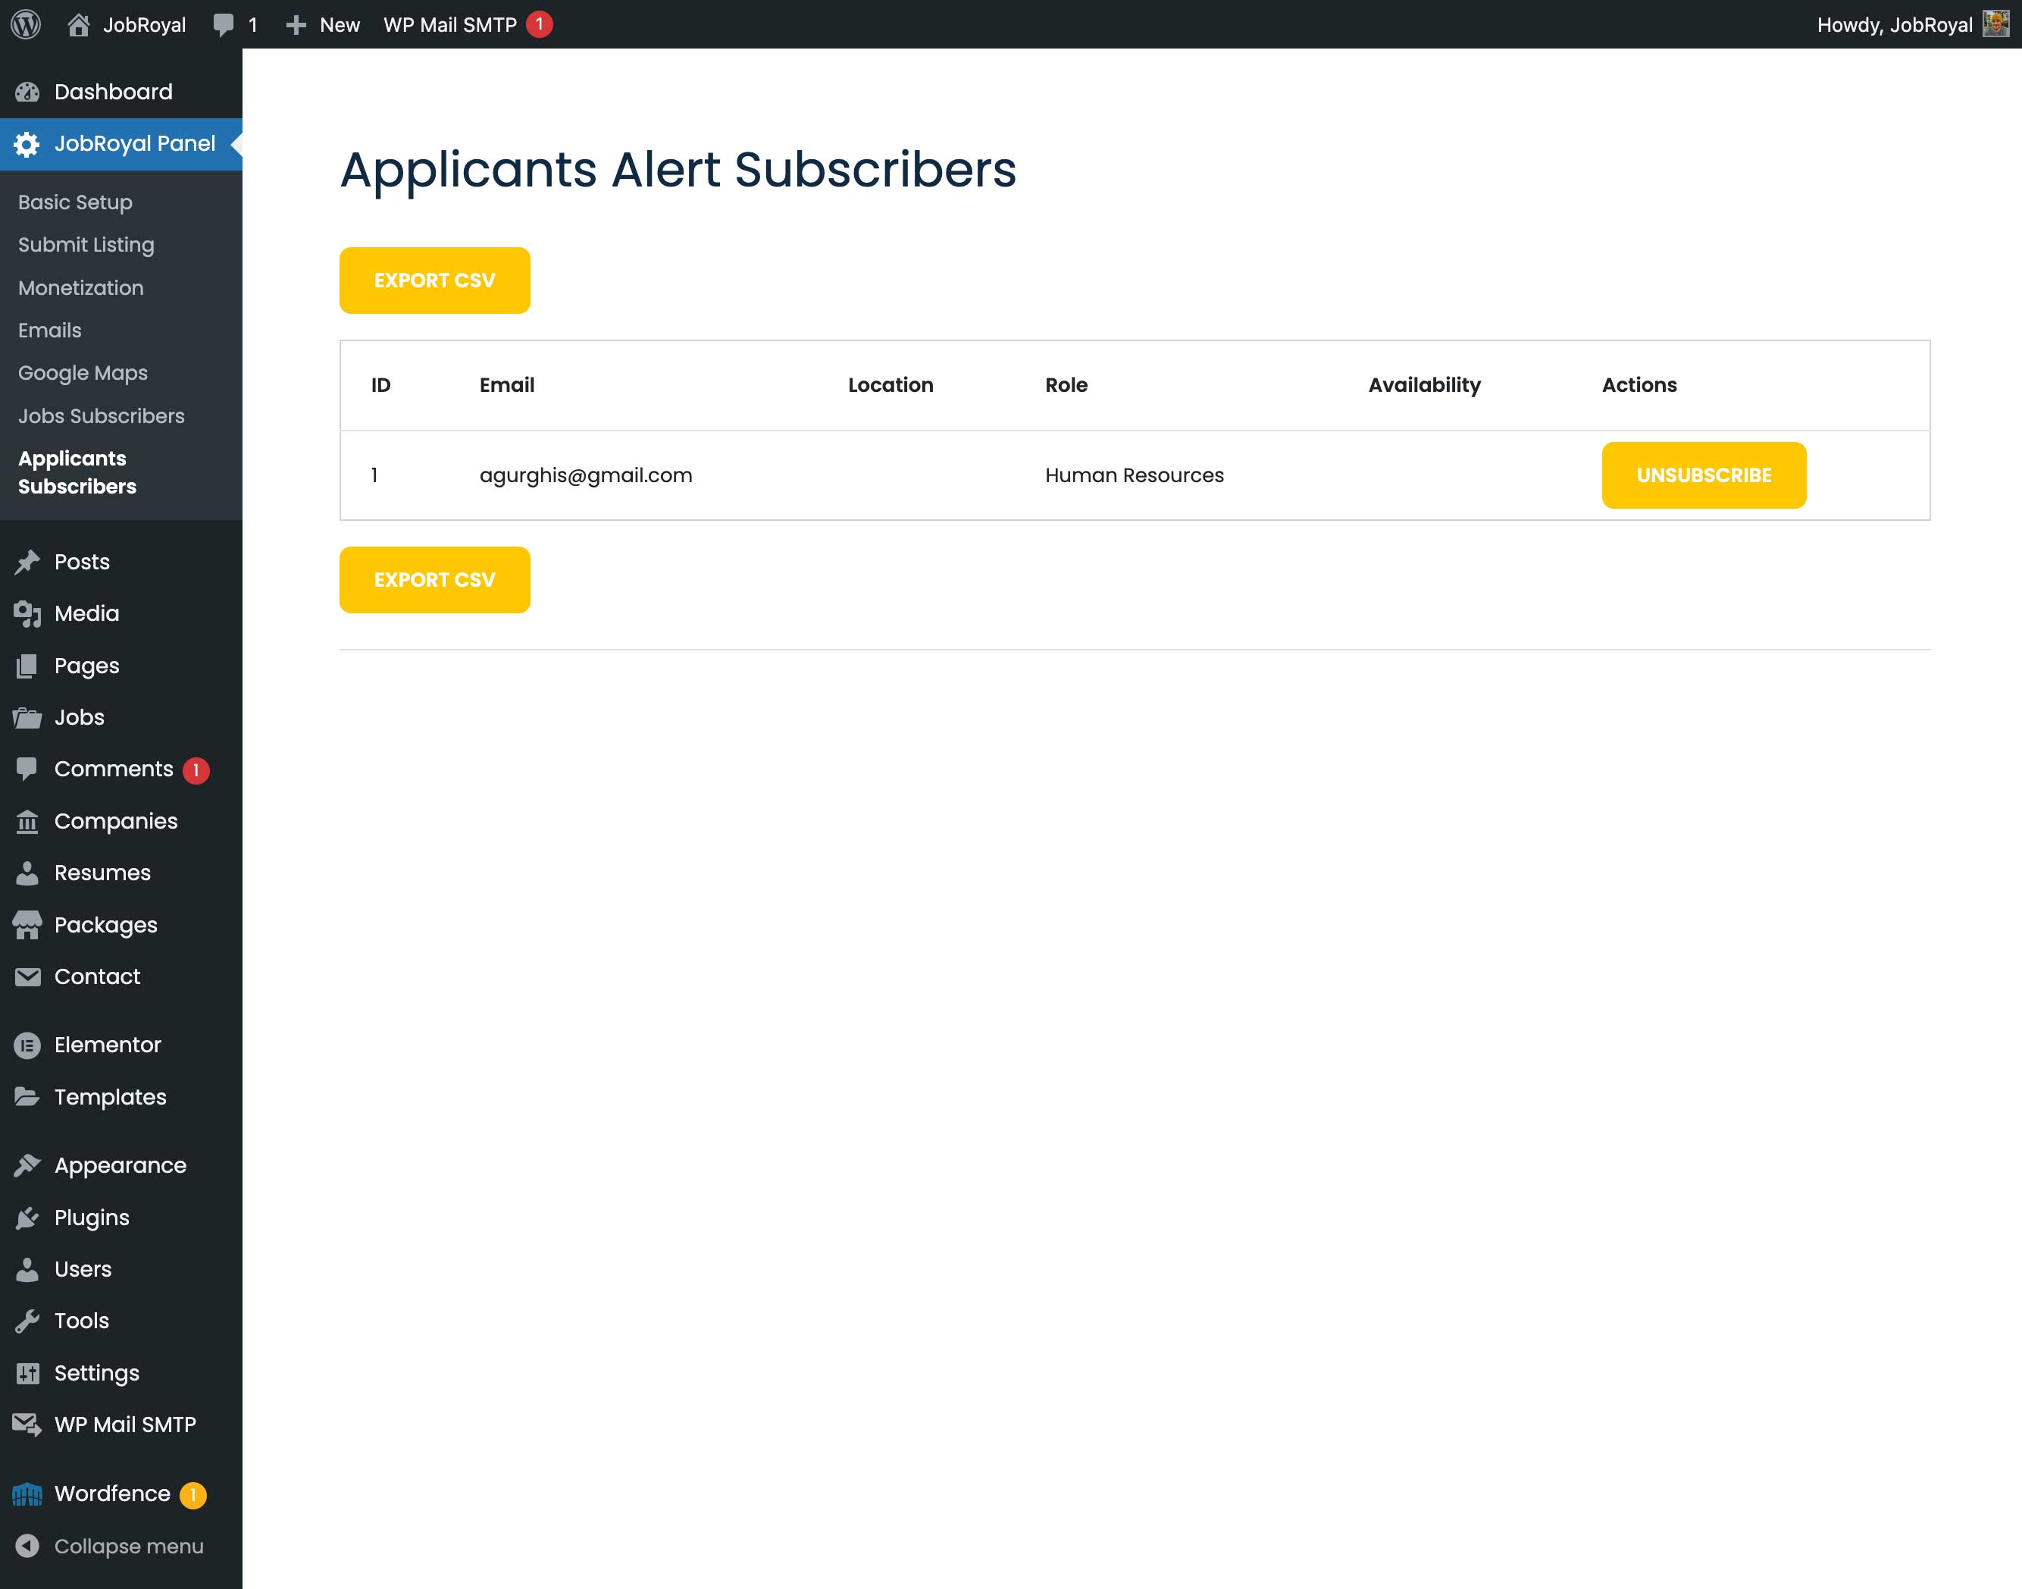The image size is (2022, 1589).
Task: Open the JobRoyal home icon link
Action: point(78,24)
